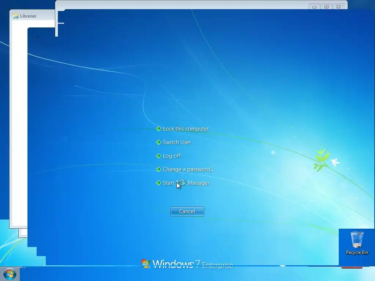Screen dimensions: 375x281
Task: Click the green arrow beside Switch User
Action: point(158,142)
